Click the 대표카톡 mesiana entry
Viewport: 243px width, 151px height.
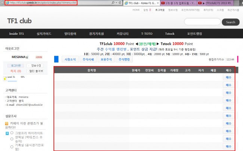[17, 97]
